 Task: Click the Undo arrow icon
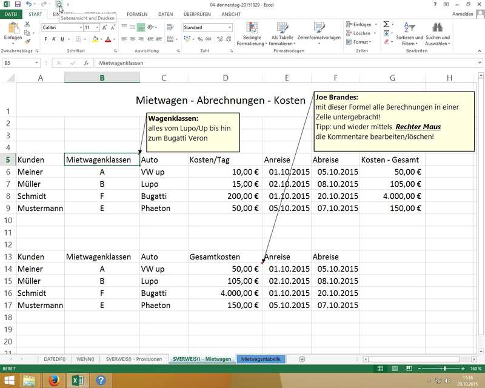[28, 4]
